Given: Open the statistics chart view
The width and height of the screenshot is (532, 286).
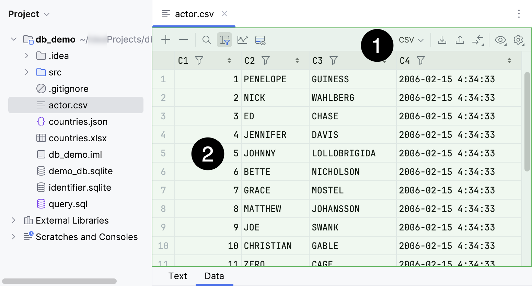Looking at the screenshot, I should click(x=243, y=40).
